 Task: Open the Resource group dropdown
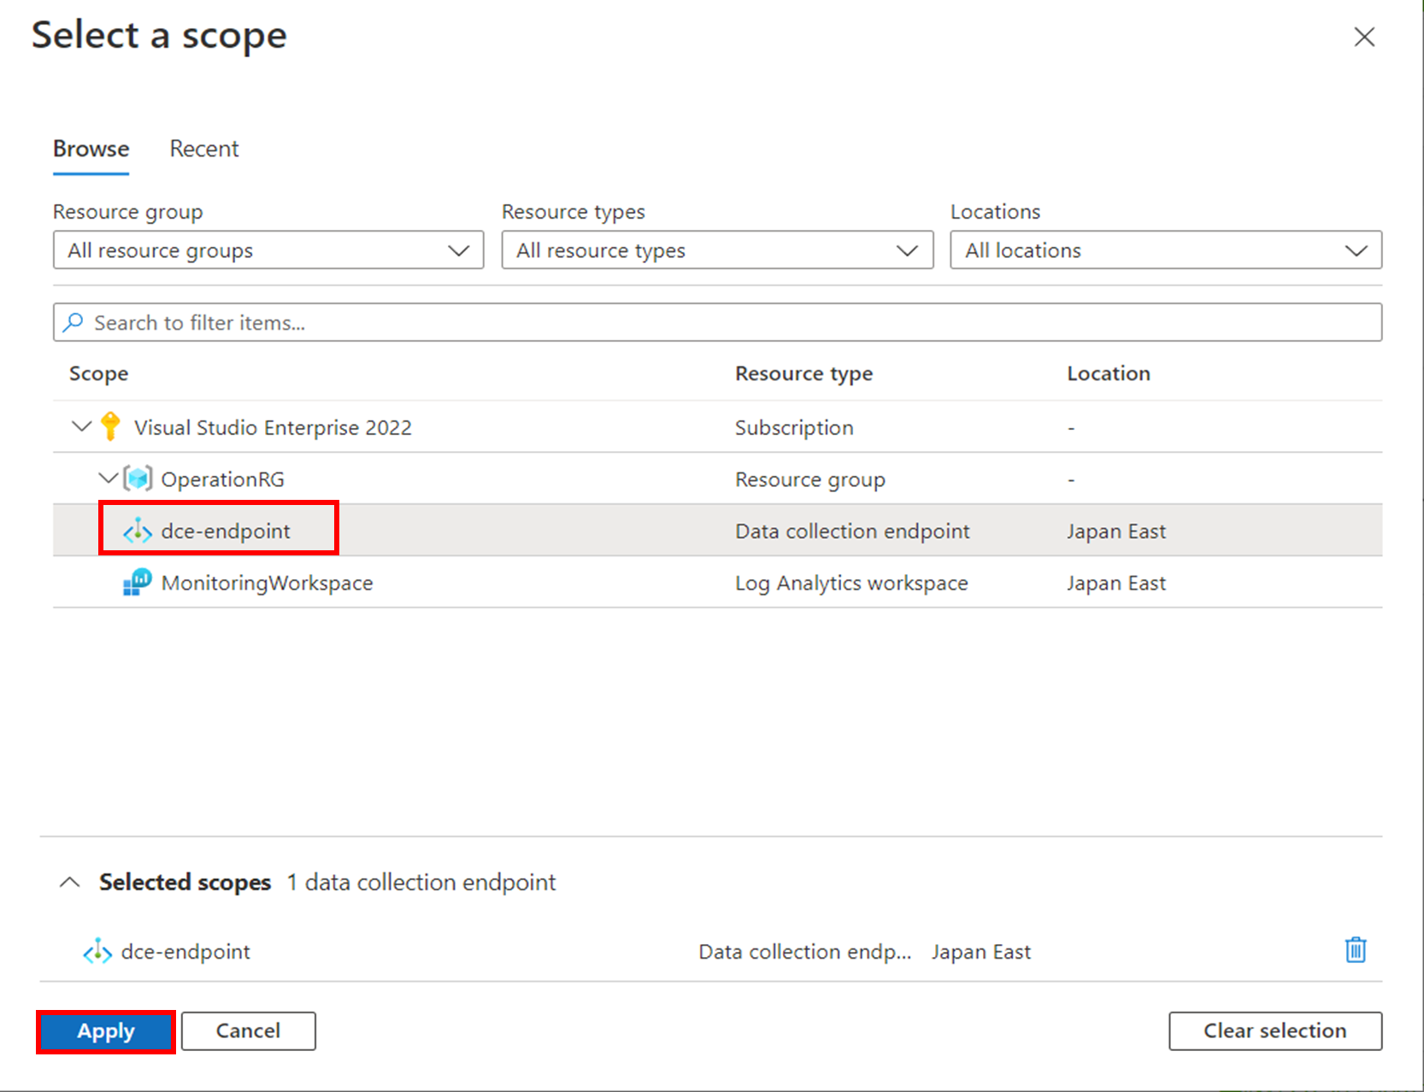pyautogui.click(x=268, y=250)
